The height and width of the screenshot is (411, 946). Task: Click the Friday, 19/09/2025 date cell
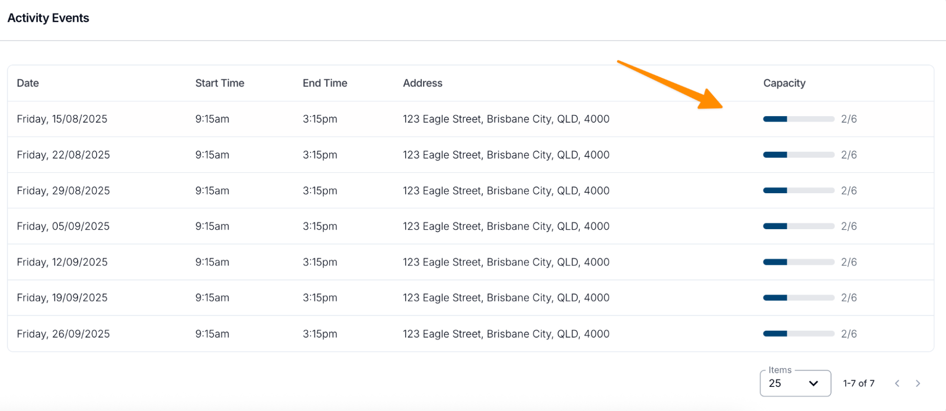[62, 298]
